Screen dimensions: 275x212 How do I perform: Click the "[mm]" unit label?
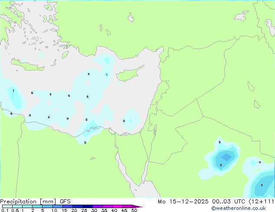click(48, 202)
